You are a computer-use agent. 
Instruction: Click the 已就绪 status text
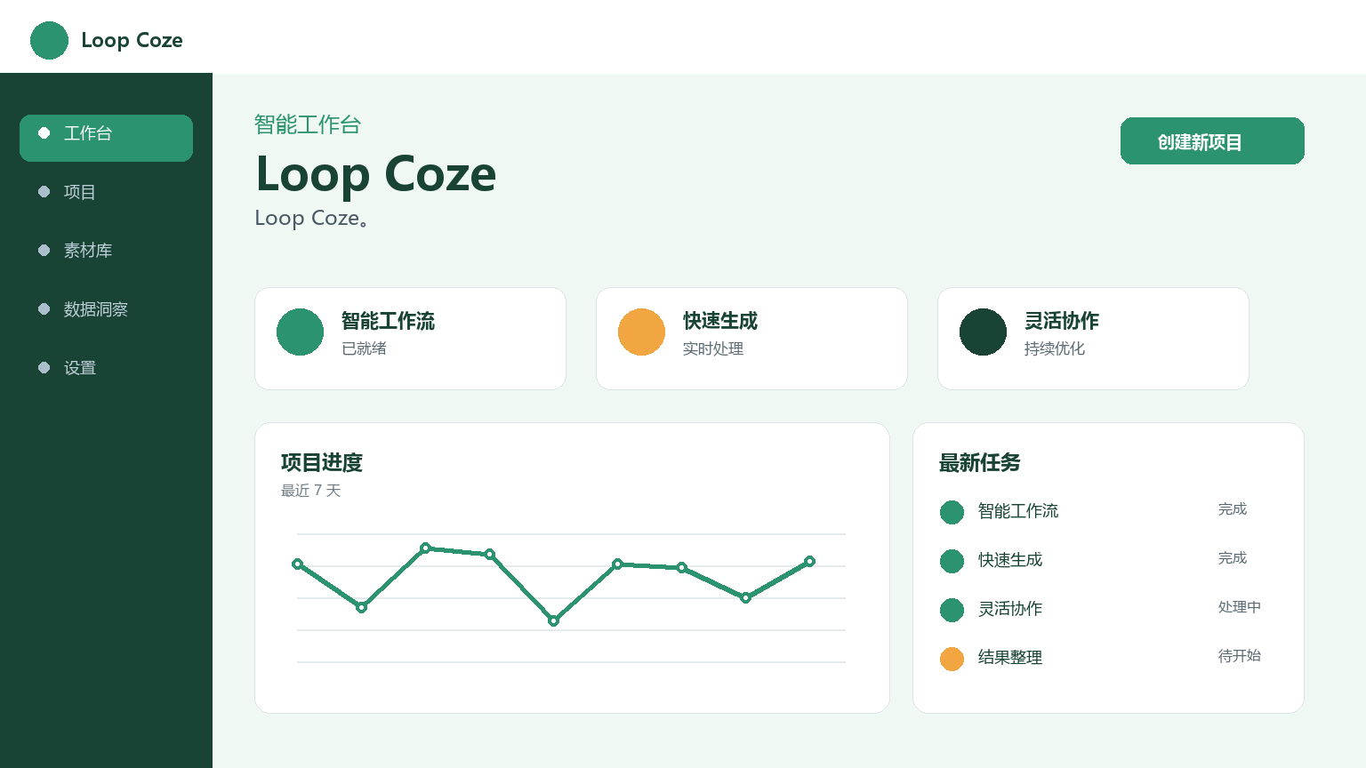[365, 348]
